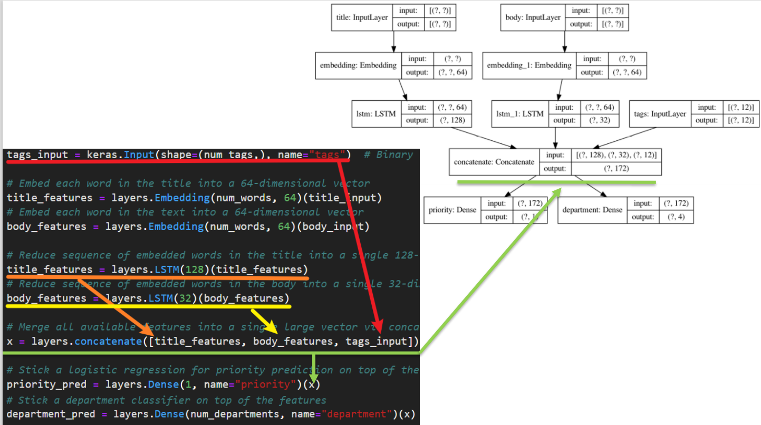761x425 pixels.
Task: Click the embedding node's '(?, ?, 64)' output shape
Action: [x=452, y=72]
